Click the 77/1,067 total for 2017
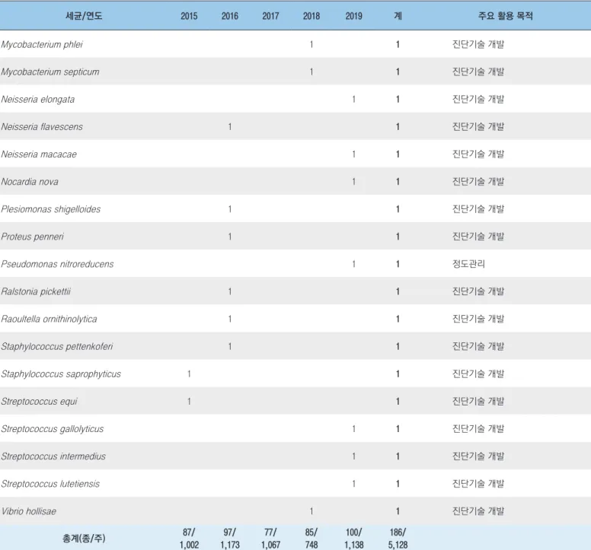Viewport: 591px width, 550px height. click(270, 539)
